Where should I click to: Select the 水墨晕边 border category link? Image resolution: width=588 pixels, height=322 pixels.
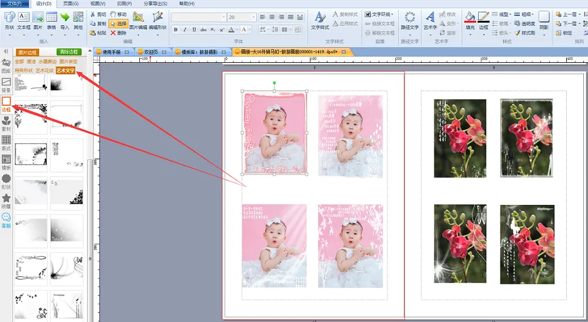coord(46,61)
